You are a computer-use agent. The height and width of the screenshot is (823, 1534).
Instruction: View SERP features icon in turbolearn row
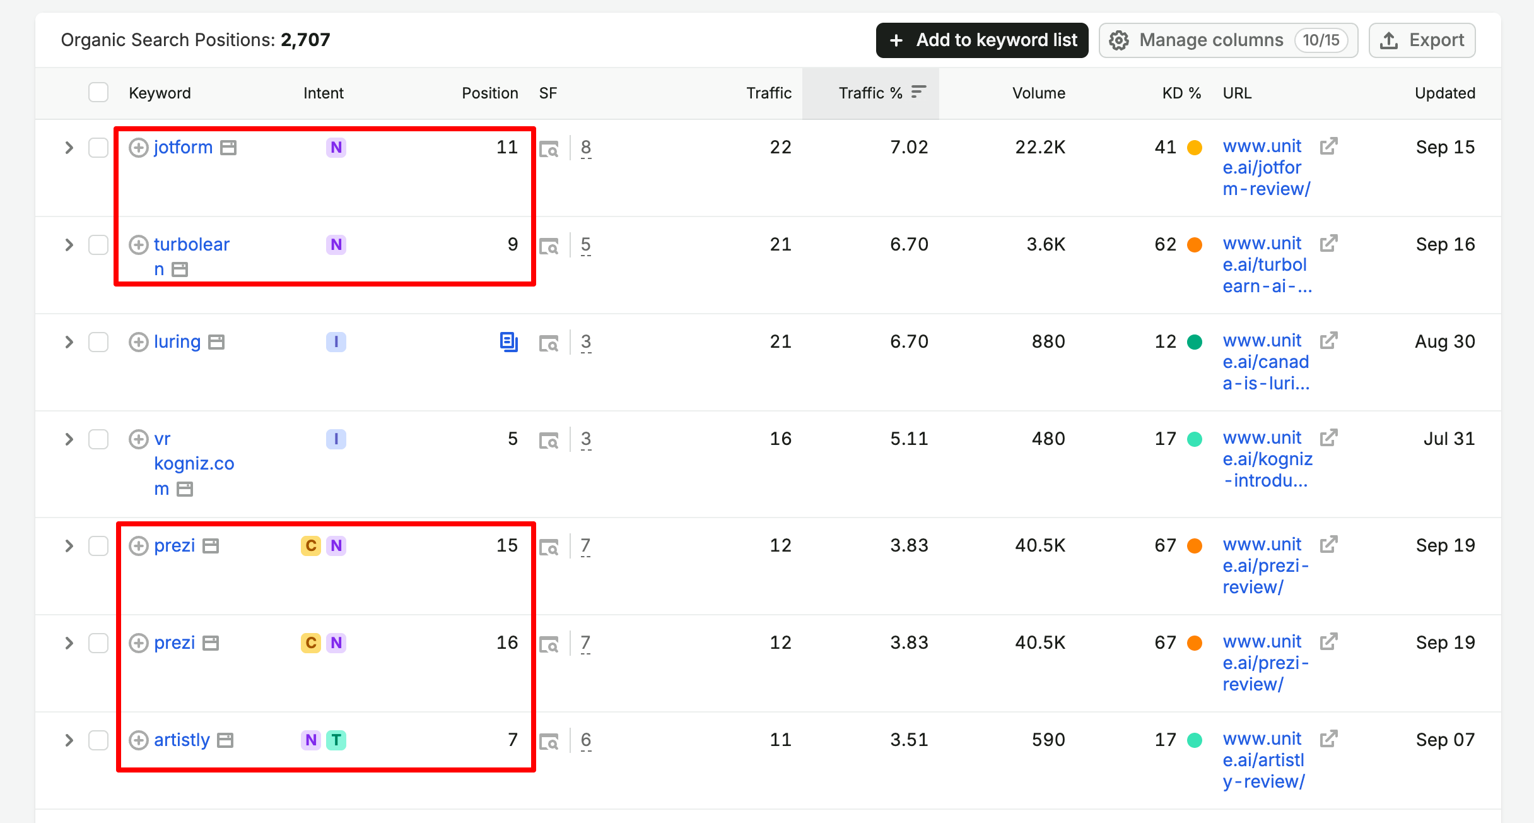click(549, 247)
